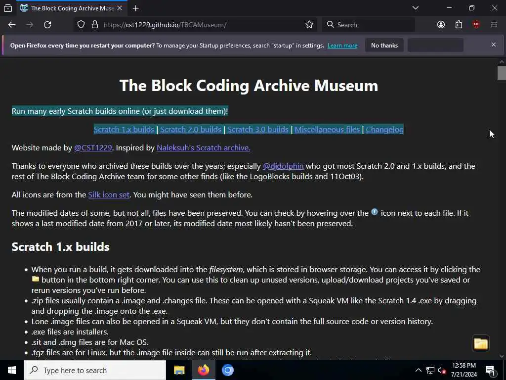Open the network status tray icon

click(430, 370)
